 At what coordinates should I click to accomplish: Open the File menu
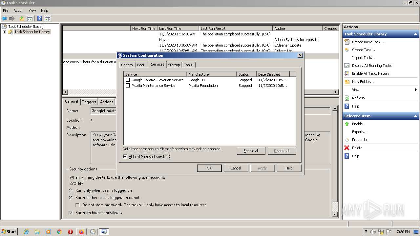[x=6, y=10]
